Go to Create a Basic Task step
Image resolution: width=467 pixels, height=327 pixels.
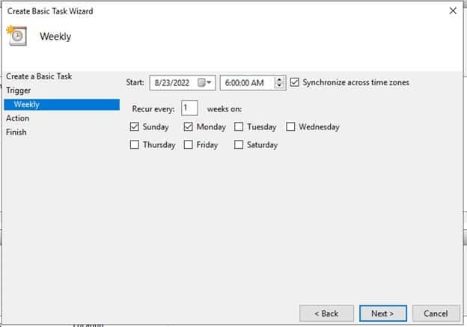pos(39,76)
